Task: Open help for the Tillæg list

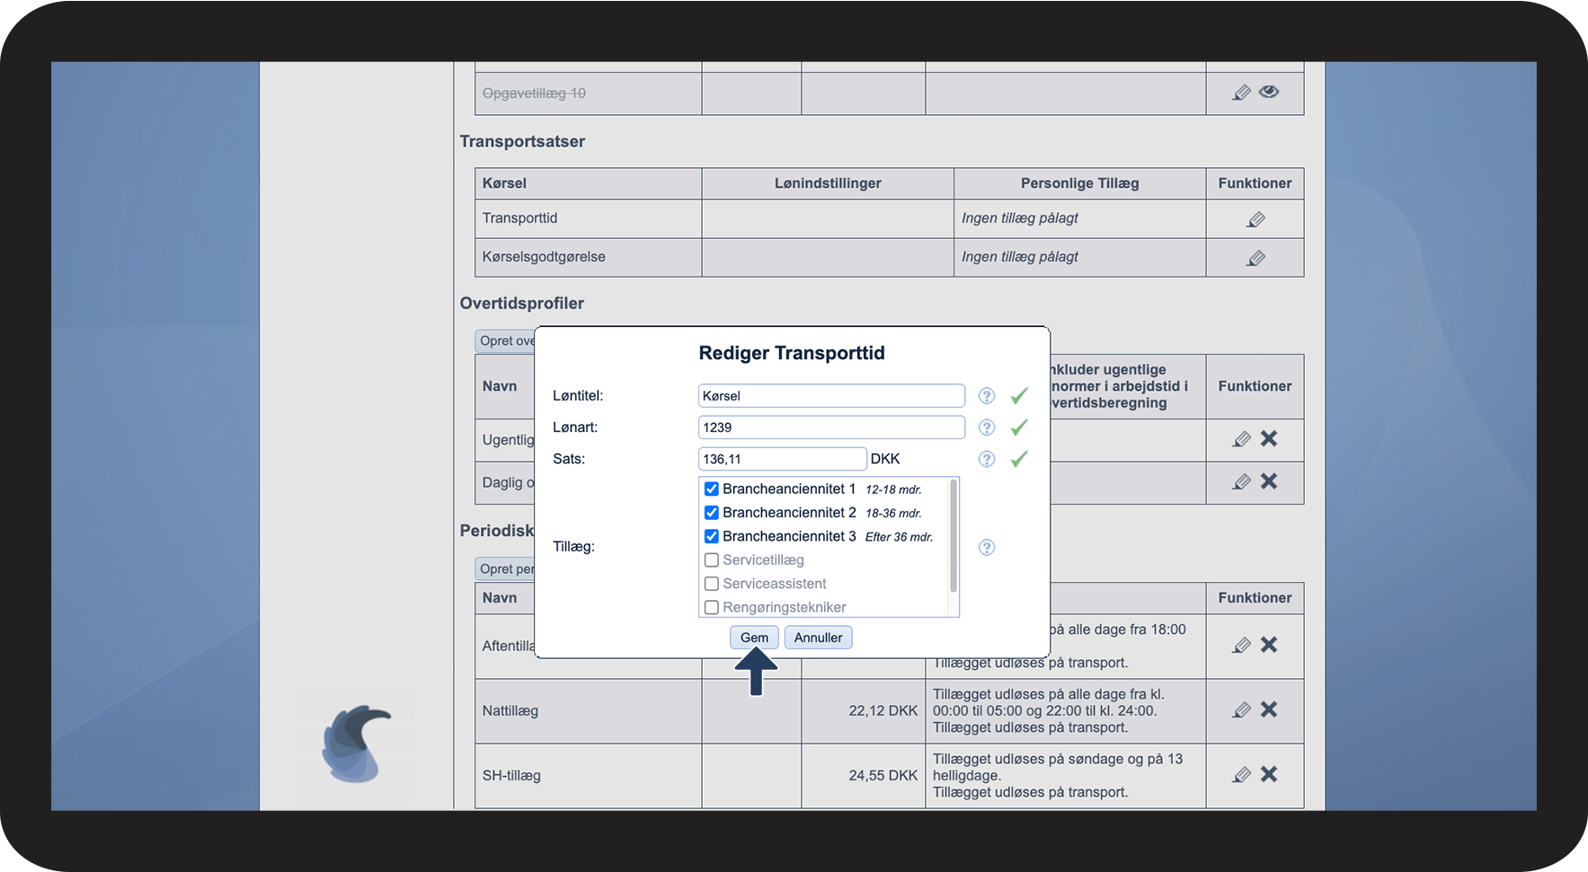Action: click(x=986, y=548)
